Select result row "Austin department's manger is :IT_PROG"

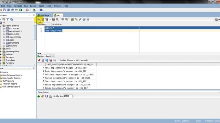pyautogui.click(x=67, y=78)
